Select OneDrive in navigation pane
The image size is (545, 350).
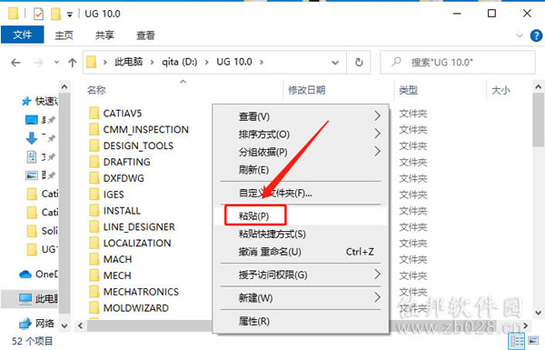coord(39,275)
